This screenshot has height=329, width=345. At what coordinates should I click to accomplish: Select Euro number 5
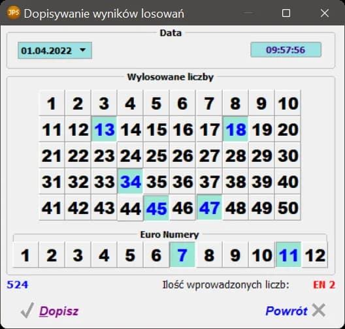[130, 255]
